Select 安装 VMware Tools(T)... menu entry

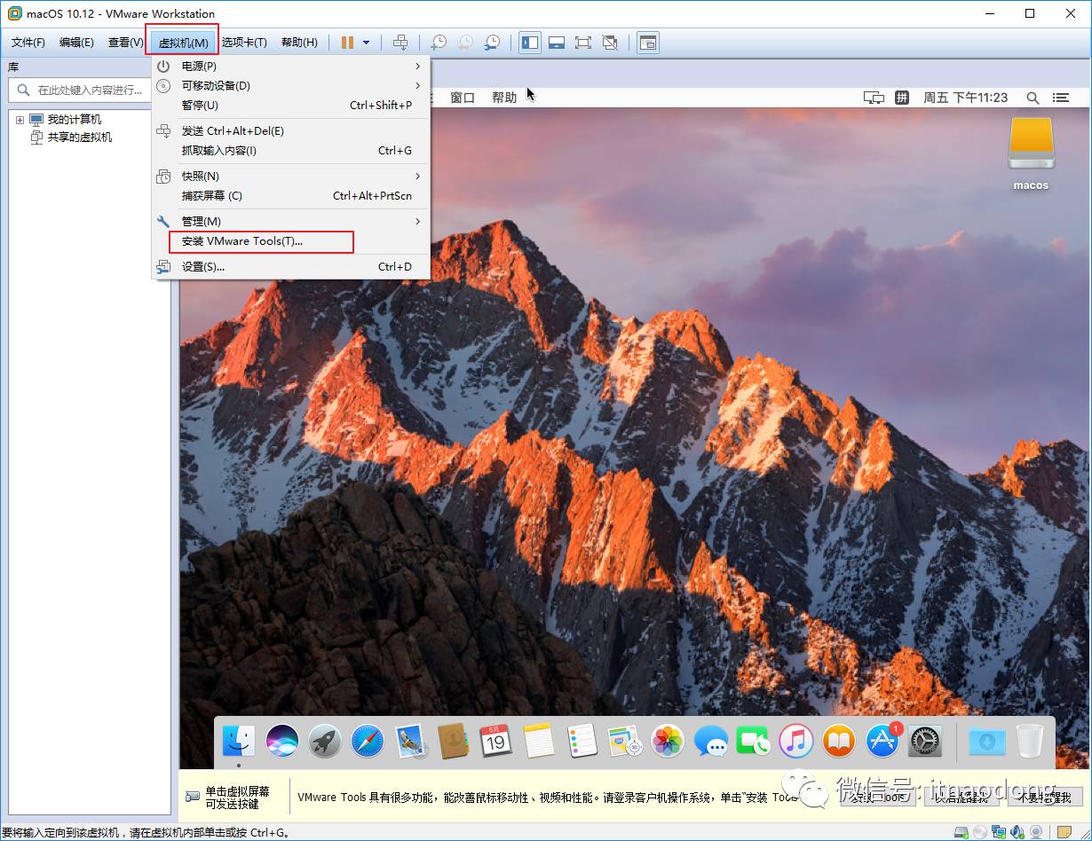tap(290, 241)
